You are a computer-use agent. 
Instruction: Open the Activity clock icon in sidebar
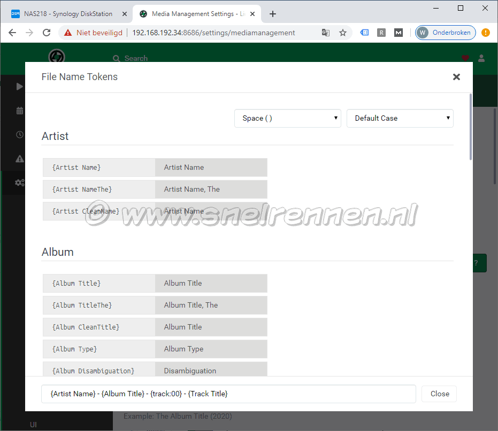coord(20,135)
